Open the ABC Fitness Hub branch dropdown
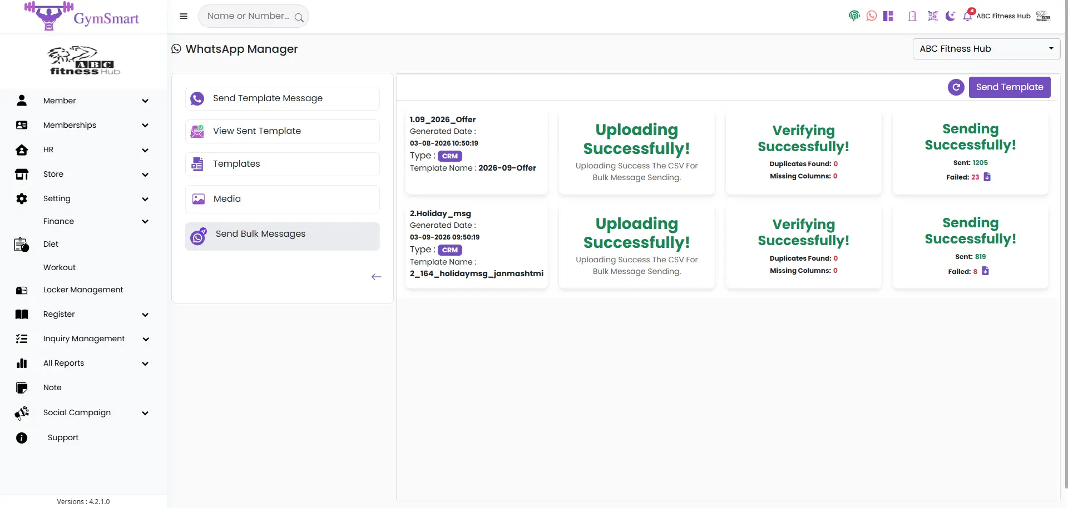Image resolution: width=1068 pixels, height=508 pixels. (986, 49)
